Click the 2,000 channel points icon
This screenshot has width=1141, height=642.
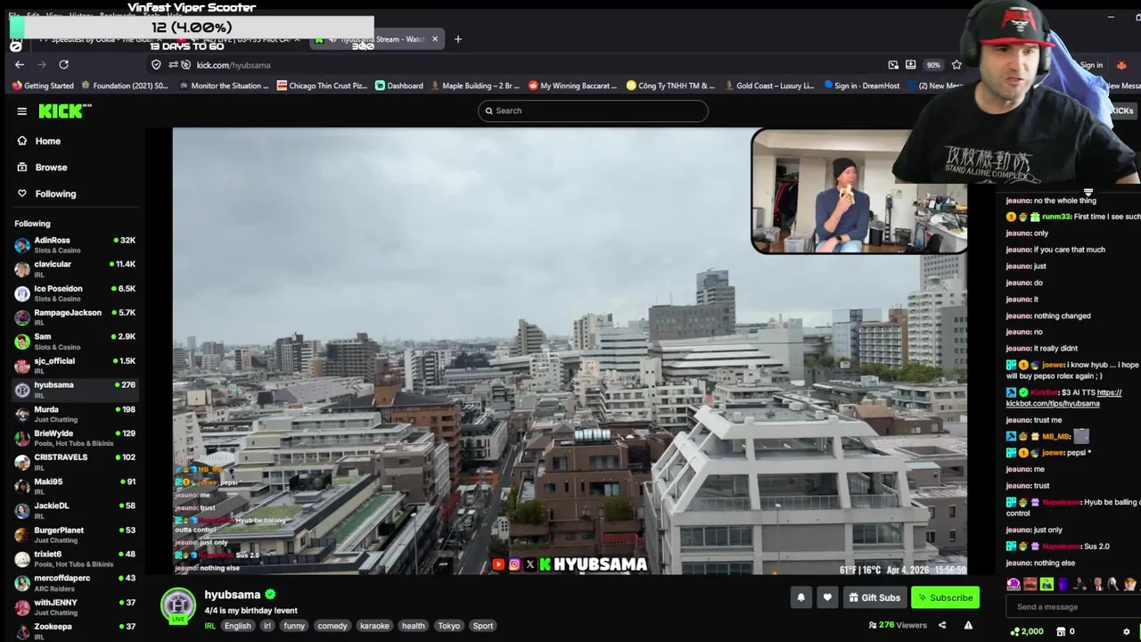[x=1026, y=631]
